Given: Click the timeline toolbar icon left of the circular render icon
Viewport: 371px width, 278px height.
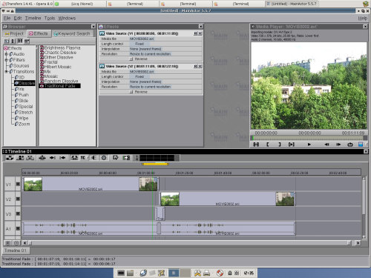Looking at the screenshot, I should click(x=93, y=158).
